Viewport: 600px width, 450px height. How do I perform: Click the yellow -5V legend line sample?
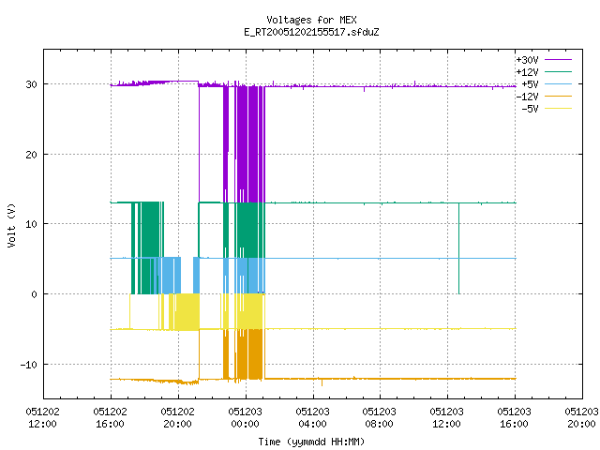pos(558,109)
